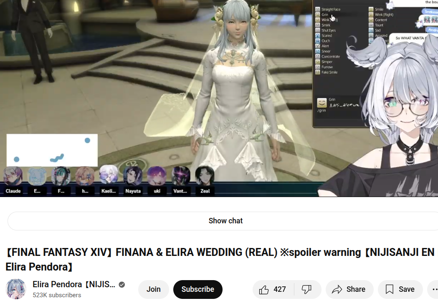The height and width of the screenshot is (306, 438).
Task: Select uki avatar in video overlay
Action: click(x=157, y=176)
